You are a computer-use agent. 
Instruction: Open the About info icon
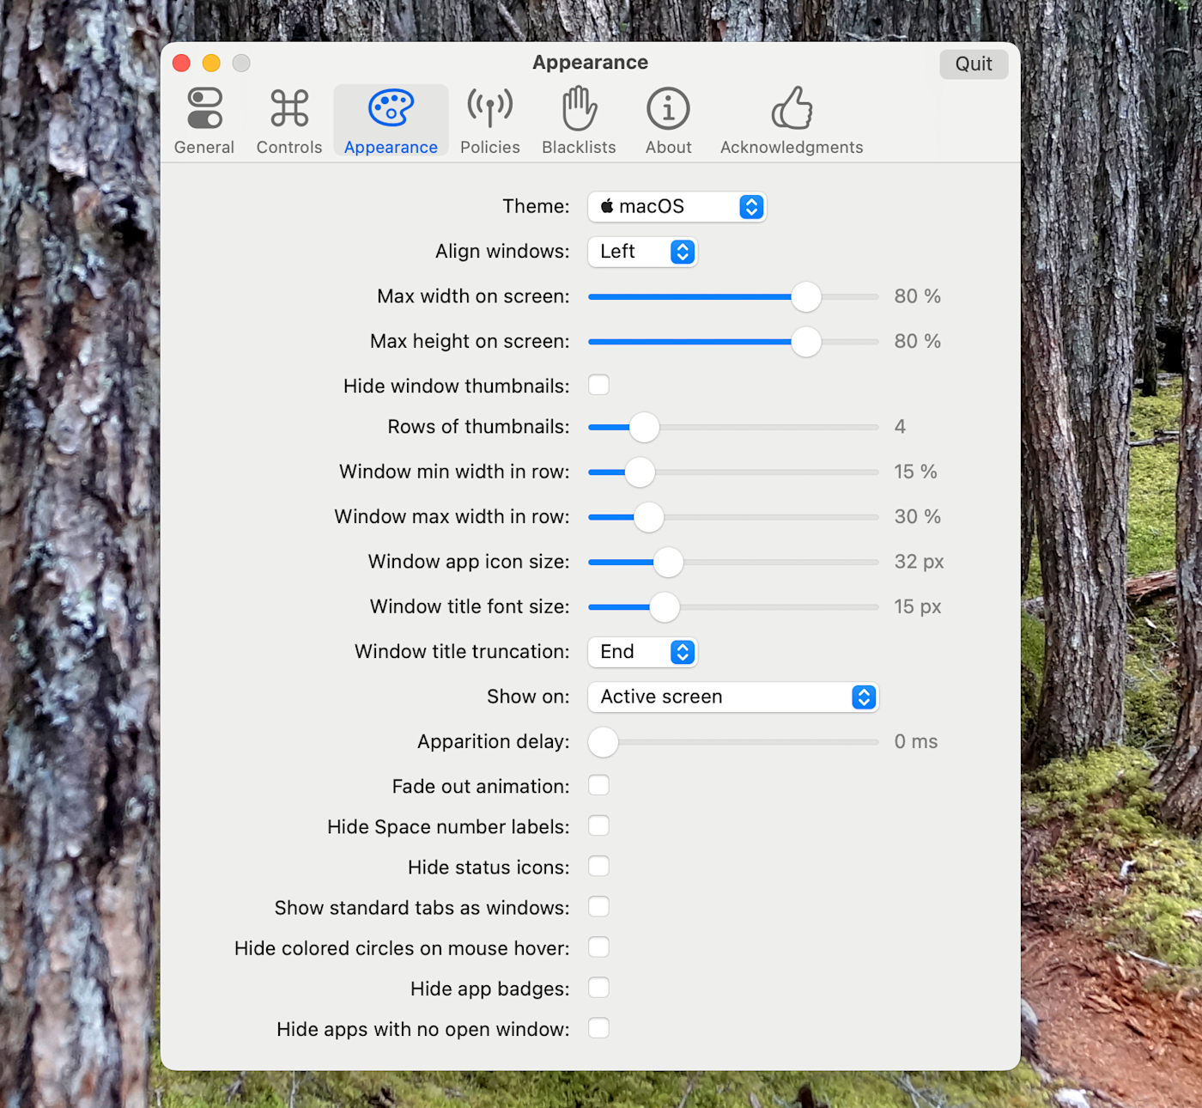(x=669, y=108)
